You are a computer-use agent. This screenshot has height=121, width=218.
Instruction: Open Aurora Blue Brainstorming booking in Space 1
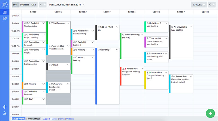click(x=34, y=70)
